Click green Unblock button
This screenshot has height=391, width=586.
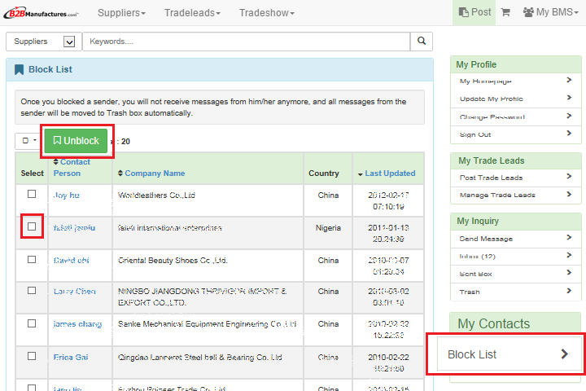pos(76,141)
